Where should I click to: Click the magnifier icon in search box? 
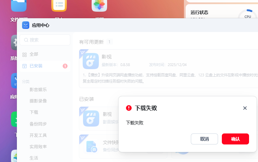(26, 40)
